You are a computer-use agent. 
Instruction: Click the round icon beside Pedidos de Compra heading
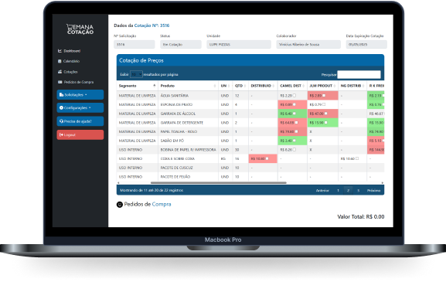[120, 205]
